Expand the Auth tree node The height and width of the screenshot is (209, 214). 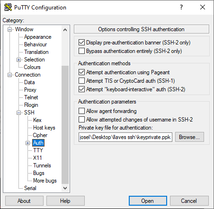pyautogui.click(x=27, y=143)
